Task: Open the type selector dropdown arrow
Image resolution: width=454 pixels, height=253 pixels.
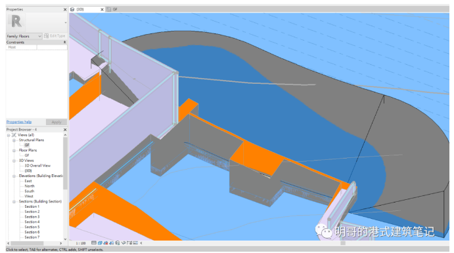Action: pos(66,22)
